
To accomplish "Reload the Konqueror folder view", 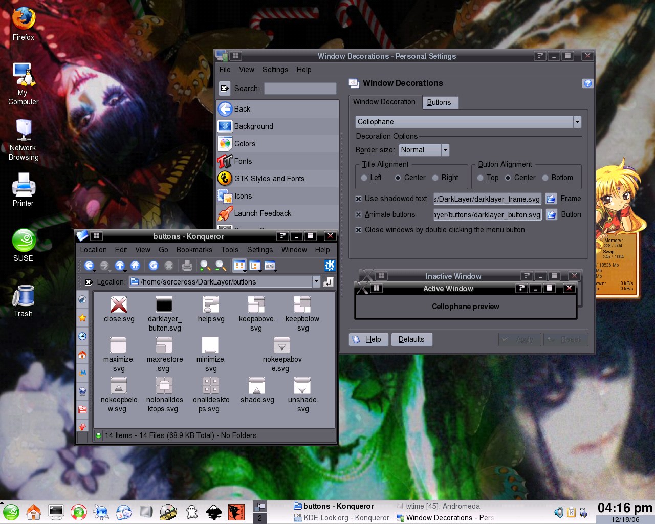I will (x=153, y=265).
